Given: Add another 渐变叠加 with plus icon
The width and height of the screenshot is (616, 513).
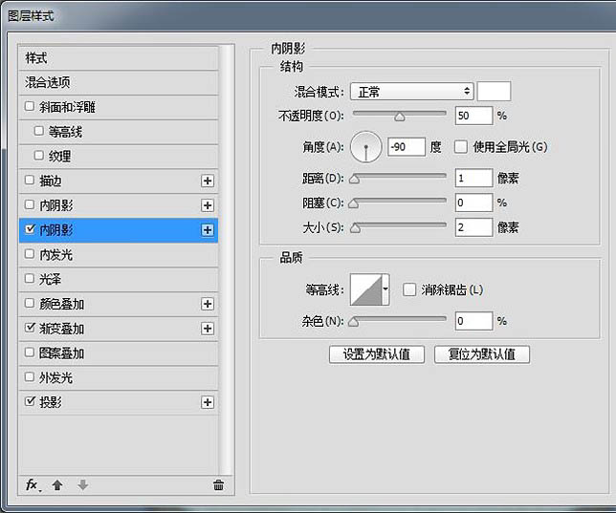Looking at the screenshot, I should pyautogui.click(x=208, y=329).
